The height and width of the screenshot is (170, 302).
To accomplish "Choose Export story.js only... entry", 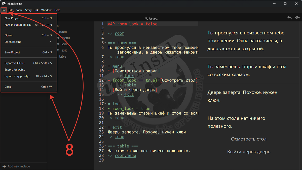I will (29, 76).
